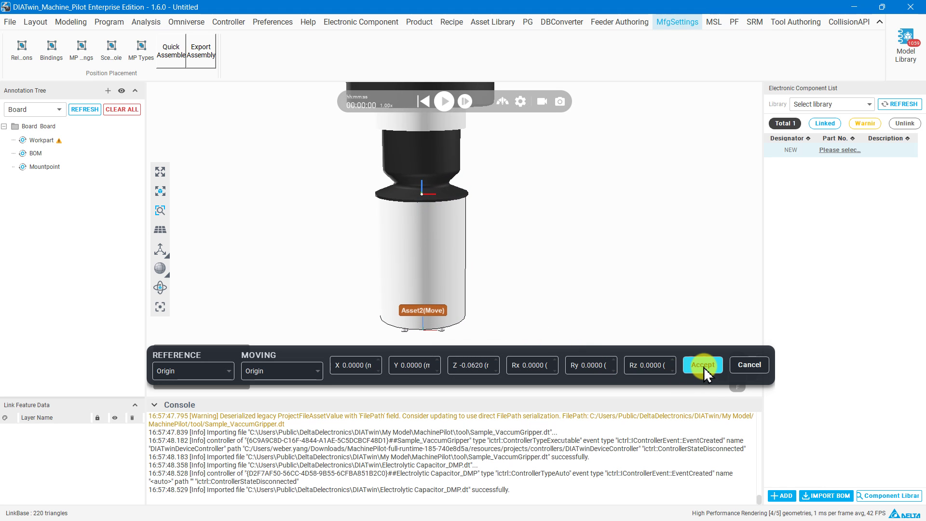Open the Bindings tool

[52, 50]
